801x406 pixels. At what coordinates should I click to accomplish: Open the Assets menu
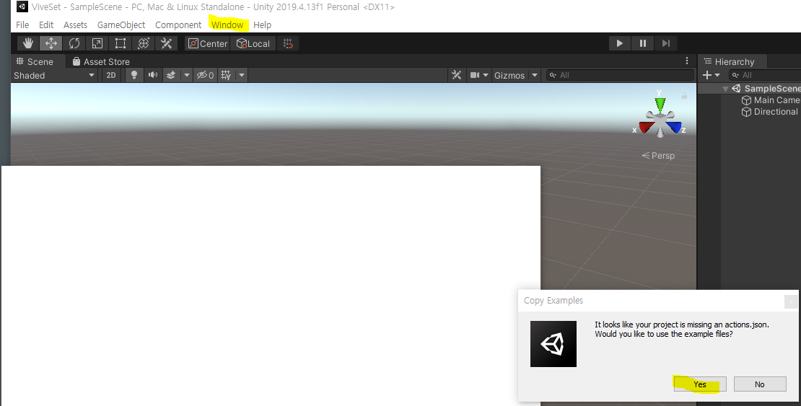coord(75,25)
